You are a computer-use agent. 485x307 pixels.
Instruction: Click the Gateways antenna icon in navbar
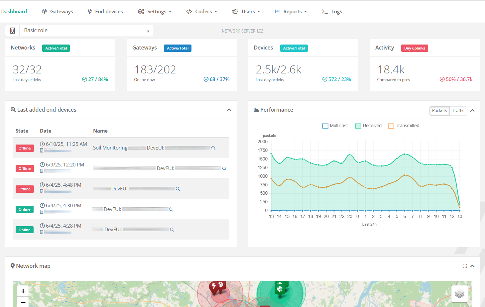[x=44, y=11]
